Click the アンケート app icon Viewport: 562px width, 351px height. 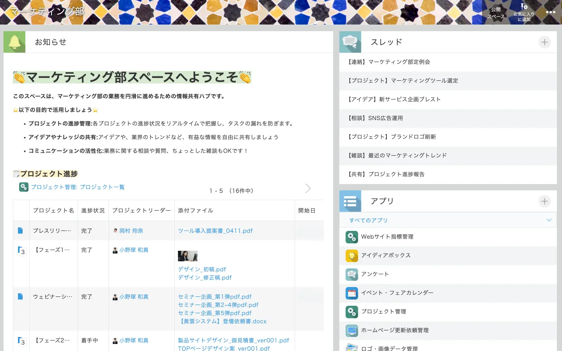[x=352, y=274]
